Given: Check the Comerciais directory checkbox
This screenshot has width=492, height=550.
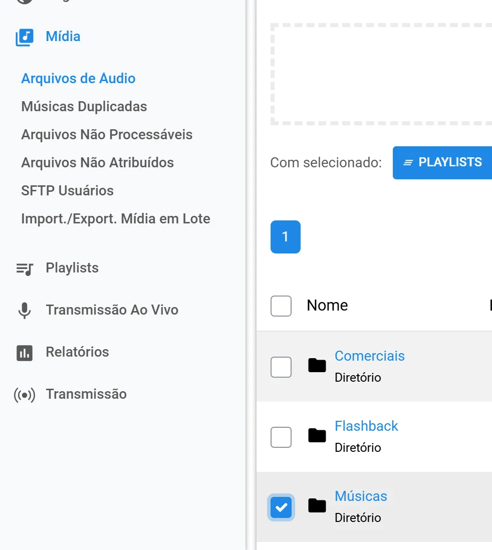Looking at the screenshot, I should (x=281, y=367).
